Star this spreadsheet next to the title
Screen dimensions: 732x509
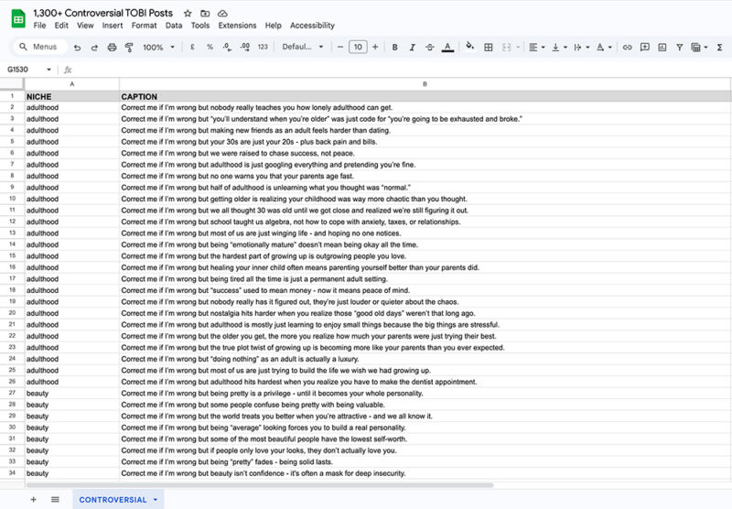point(188,14)
